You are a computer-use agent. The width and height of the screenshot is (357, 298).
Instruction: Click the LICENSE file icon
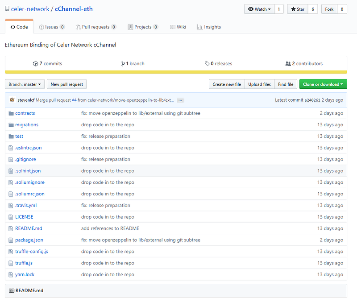coord(11,217)
